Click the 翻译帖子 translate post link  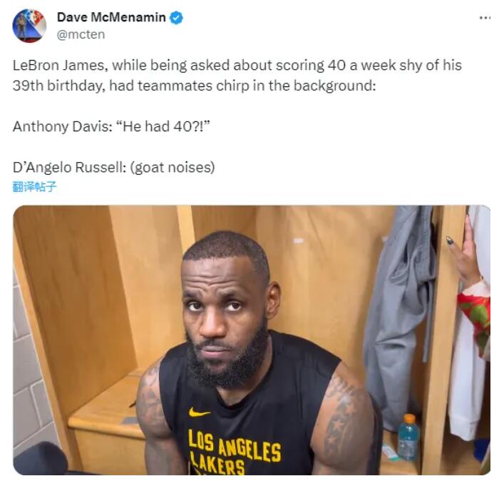34,186
